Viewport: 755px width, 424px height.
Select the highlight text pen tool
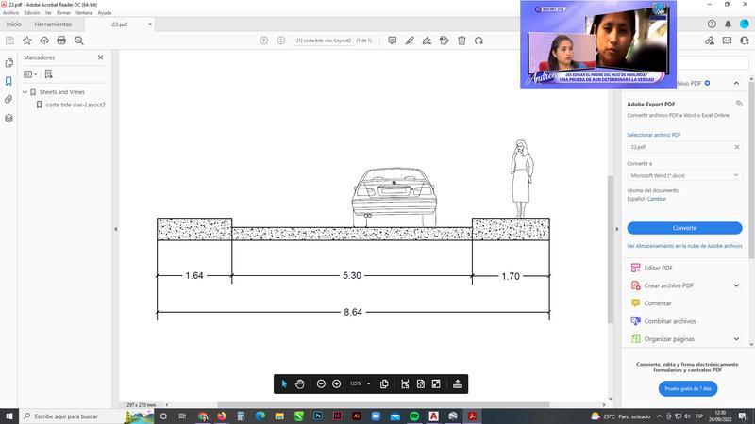[410, 41]
